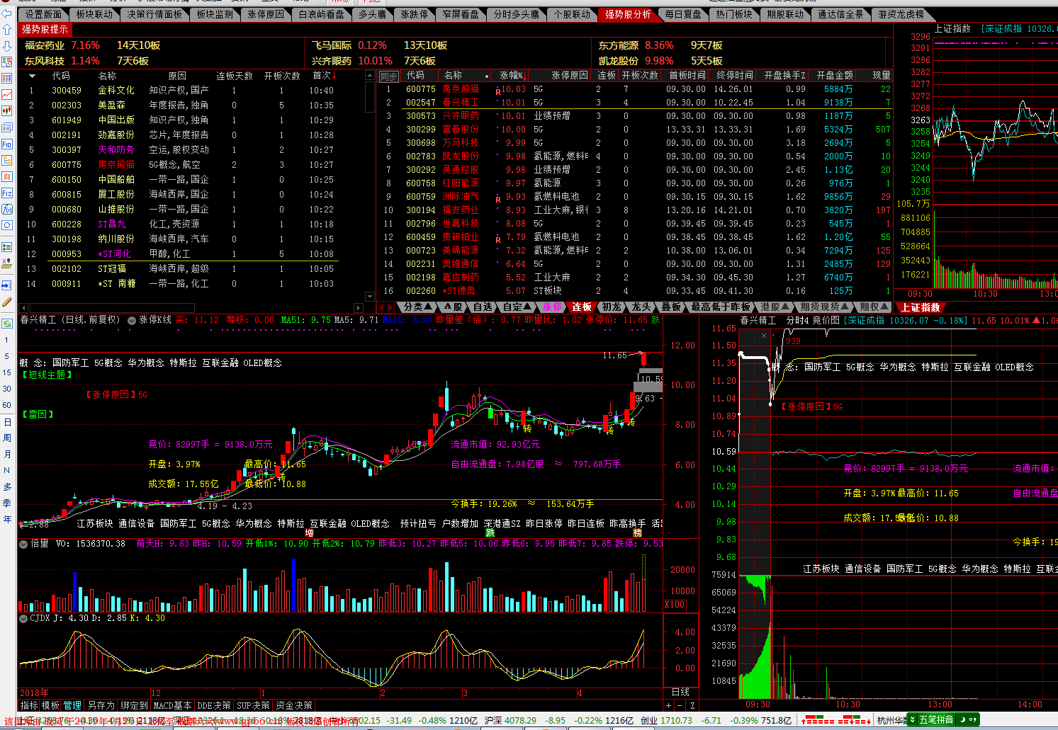Click the MACD基本 indicator button

[172, 705]
